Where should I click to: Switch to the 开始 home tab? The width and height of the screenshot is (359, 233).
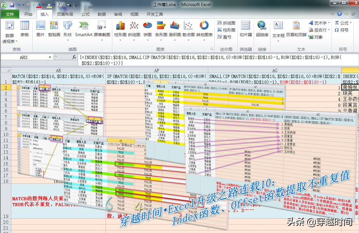pos(28,14)
